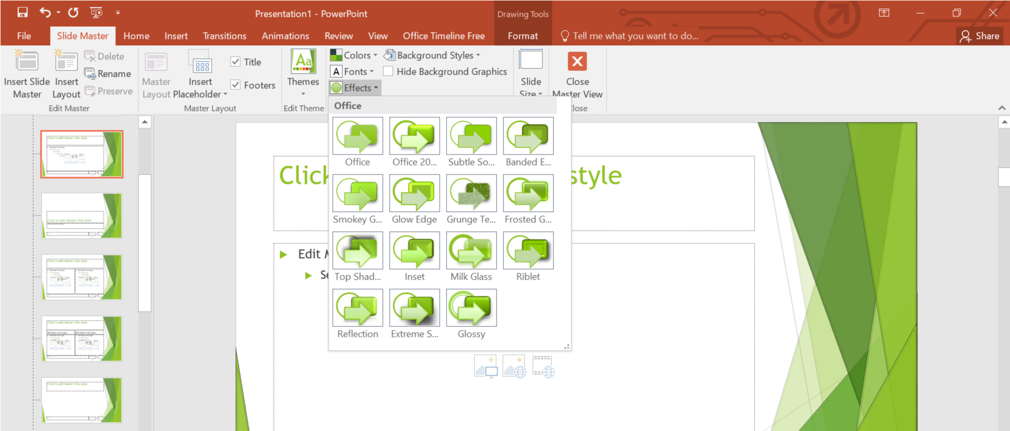
Task: Toggle the Title checkbox
Action: [x=235, y=62]
